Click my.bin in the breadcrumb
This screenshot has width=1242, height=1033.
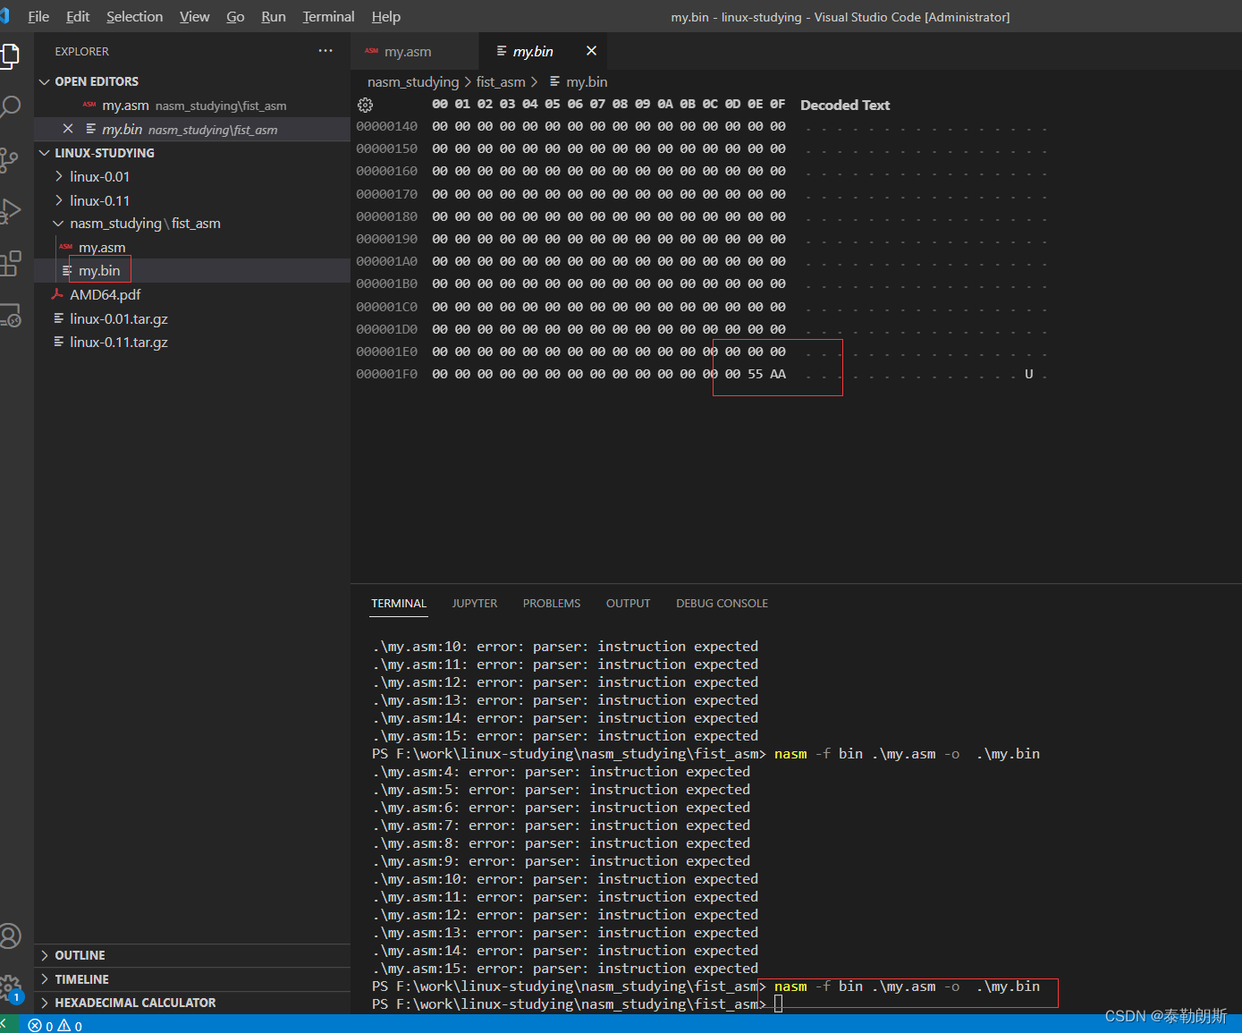coord(587,81)
